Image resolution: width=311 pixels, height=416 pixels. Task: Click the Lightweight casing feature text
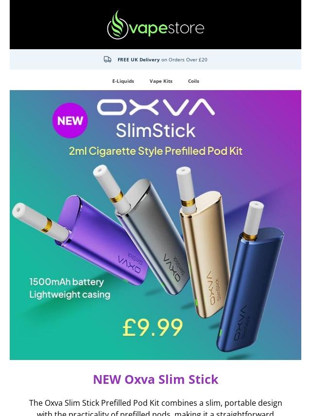point(69,295)
